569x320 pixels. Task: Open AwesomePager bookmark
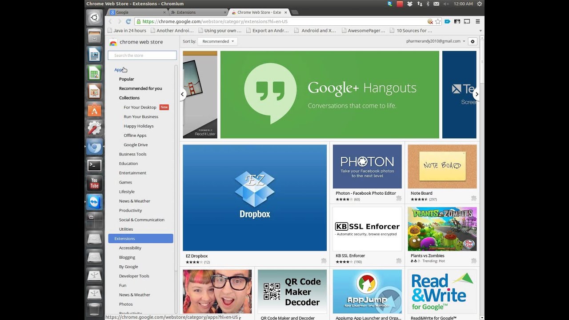click(x=364, y=31)
